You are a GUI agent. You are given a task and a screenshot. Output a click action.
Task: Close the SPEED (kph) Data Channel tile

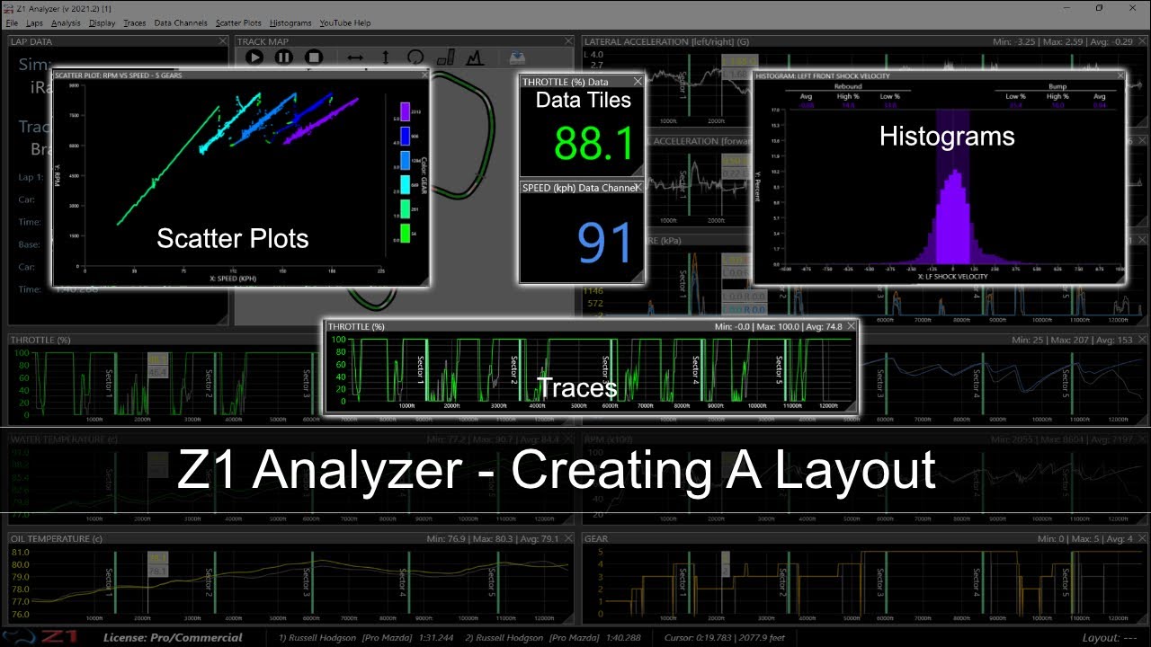click(638, 187)
